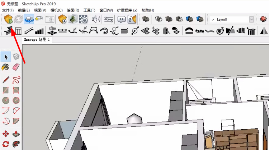Select the Rotate tool
The width and height of the screenshot is (269, 150).
click(x=6, y=144)
